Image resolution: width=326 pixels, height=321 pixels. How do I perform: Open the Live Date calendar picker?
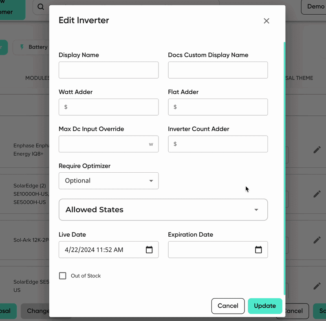pyautogui.click(x=149, y=249)
